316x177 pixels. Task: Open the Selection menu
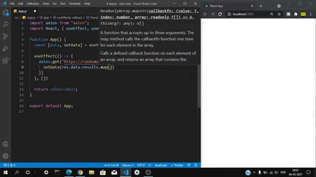pos(33,3)
